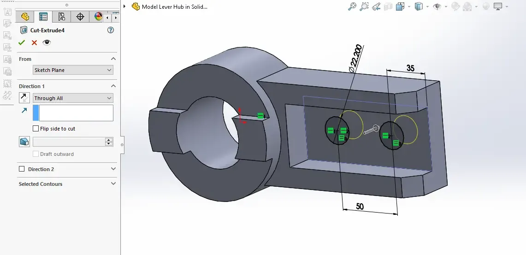Click the Display Style cube icon
This screenshot has height=255, width=526.
point(419,6)
